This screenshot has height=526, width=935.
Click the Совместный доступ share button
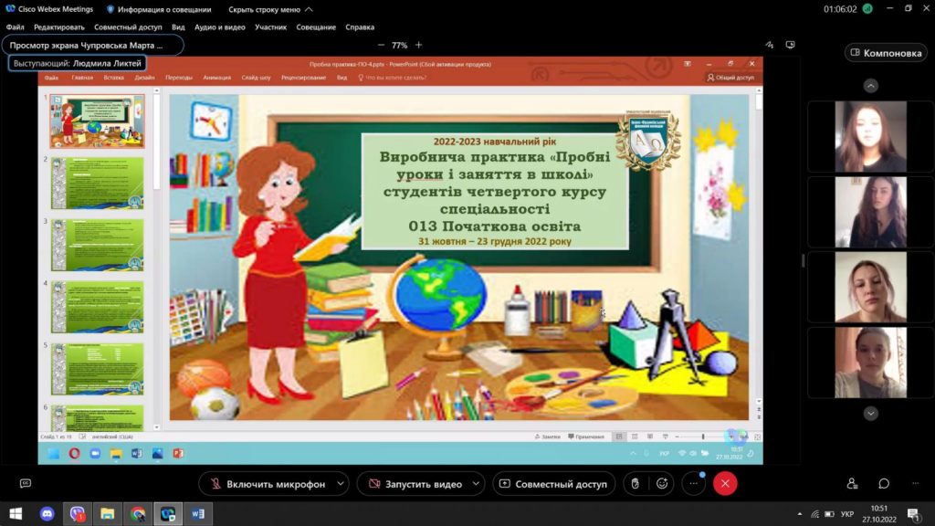(552, 484)
